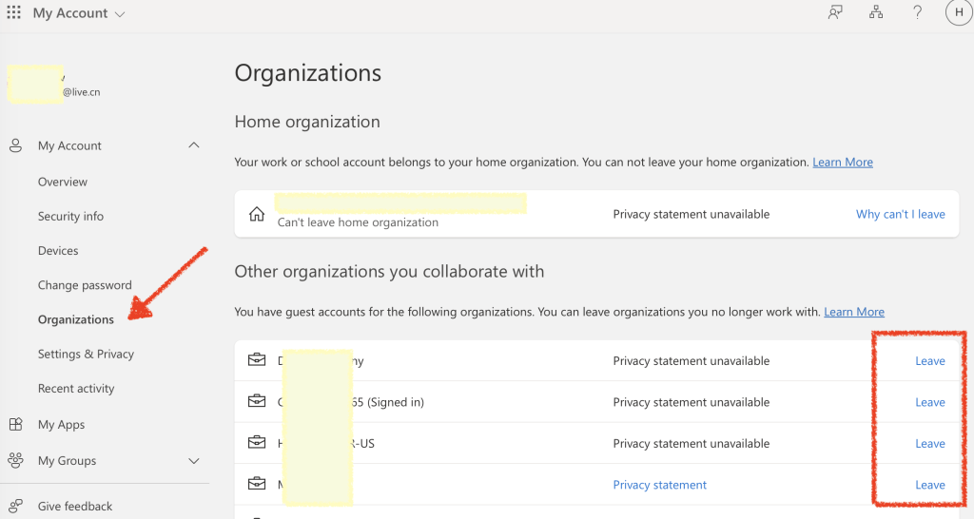Open Change password page
Screen dimensions: 974x519
85,285
